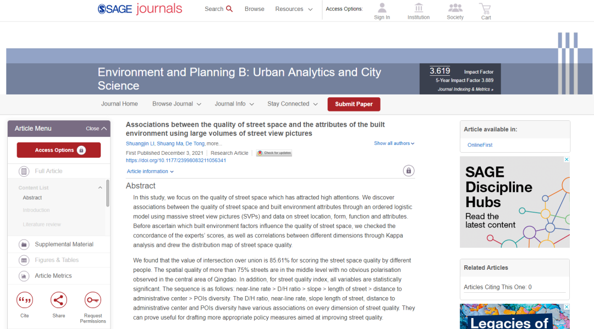594x329 pixels.
Task: Expand Article information section
Action: click(150, 171)
